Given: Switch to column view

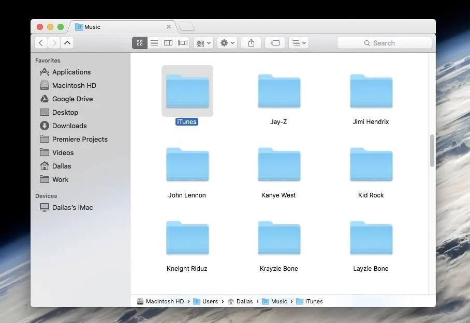Looking at the screenshot, I should pos(168,43).
